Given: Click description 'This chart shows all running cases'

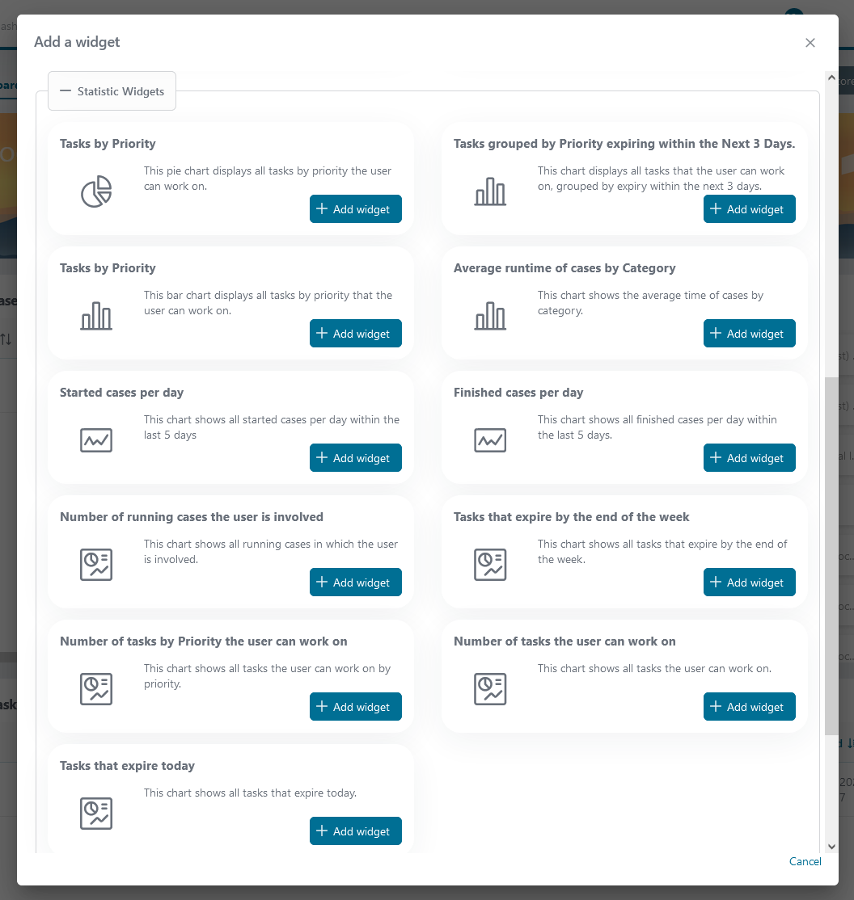Looking at the screenshot, I should click(x=271, y=552).
